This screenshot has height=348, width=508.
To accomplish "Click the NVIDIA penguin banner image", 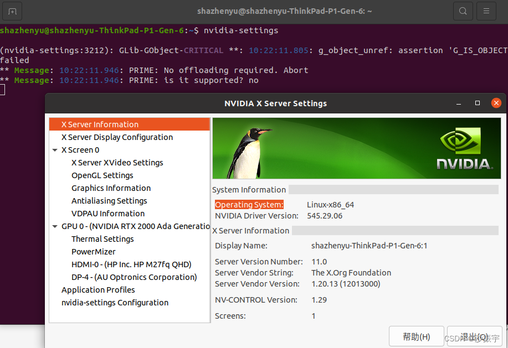I will 356,148.
